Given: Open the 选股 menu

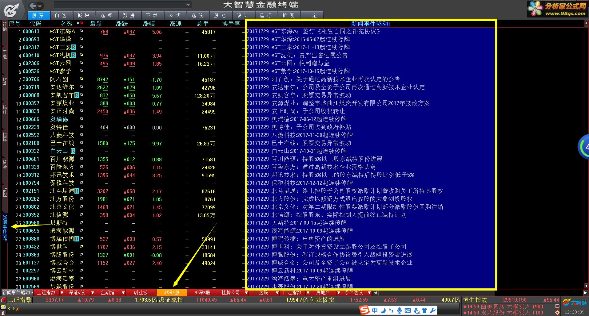Looking at the screenshot, I should [197, 15].
